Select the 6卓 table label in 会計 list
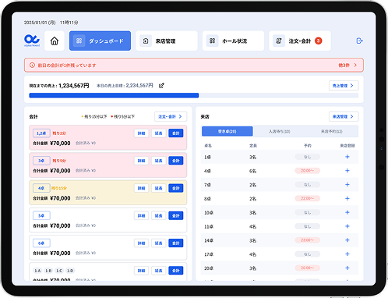The image size is (388, 298). pyautogui.click(x=41, y=243)
